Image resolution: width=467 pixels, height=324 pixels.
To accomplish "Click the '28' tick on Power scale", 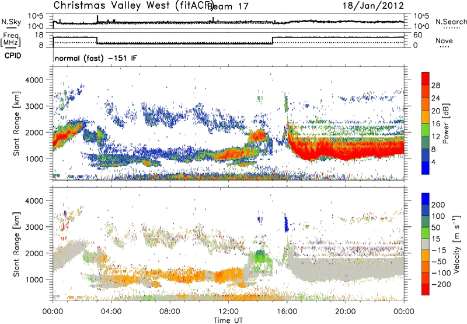I will (x=435, y=85).
